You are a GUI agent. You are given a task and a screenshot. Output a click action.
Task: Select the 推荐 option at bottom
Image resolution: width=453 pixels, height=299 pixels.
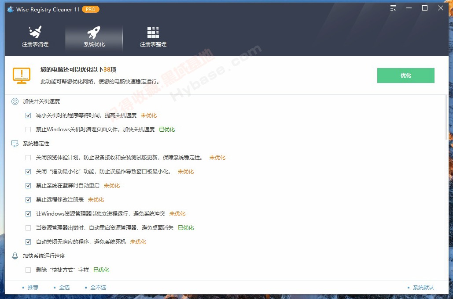click(33, 287)
